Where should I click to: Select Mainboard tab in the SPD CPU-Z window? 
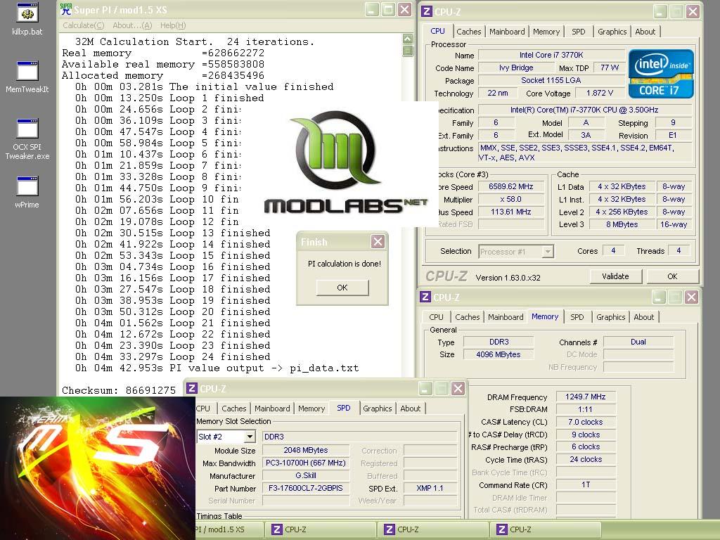[x=272, y=409]
